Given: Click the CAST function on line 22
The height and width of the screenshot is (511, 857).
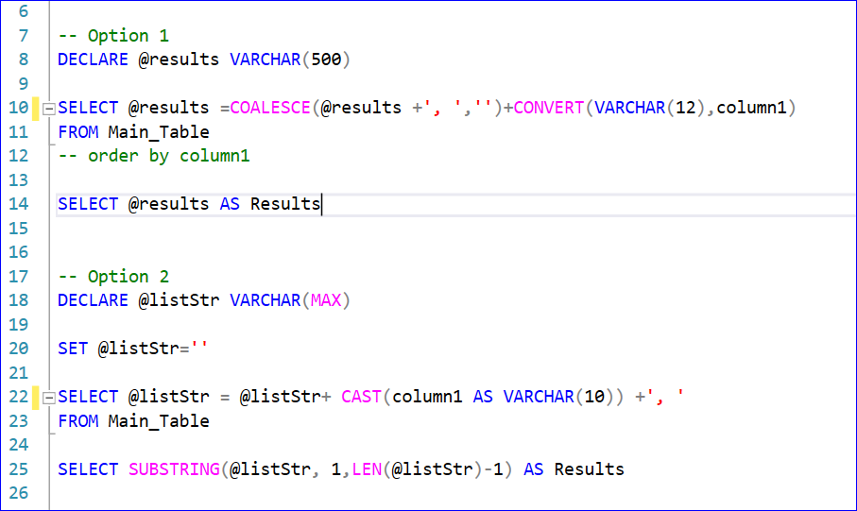Looking at the screenshot, I should (361, 396).
